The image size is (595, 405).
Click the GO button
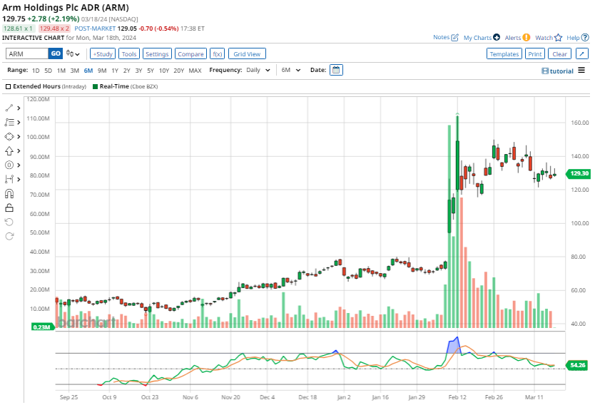56,53
